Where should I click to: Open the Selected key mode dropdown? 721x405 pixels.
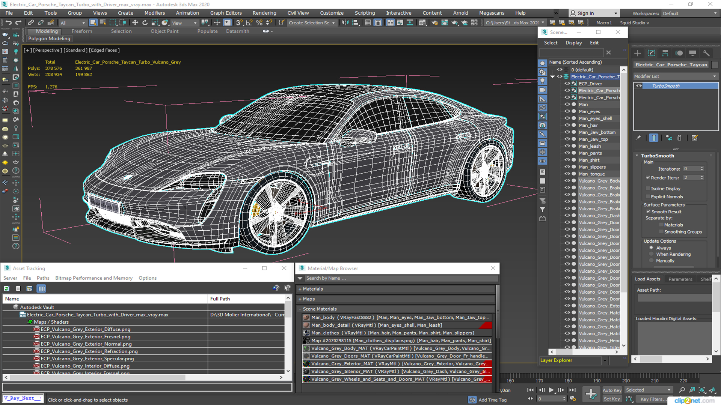648,390
